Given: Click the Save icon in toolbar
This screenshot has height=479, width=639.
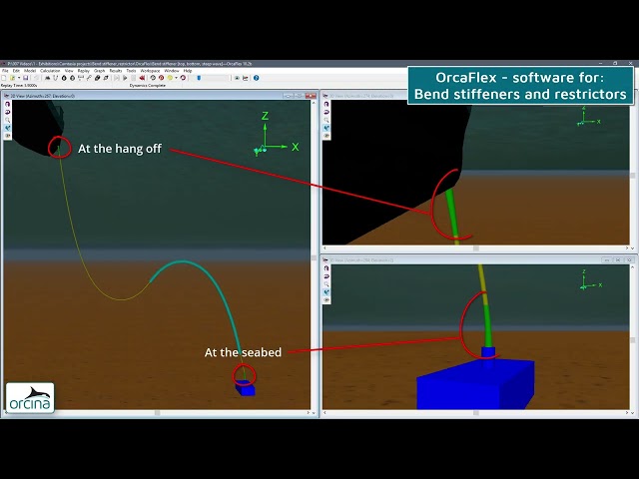Looking at the screenshot, I should click(x=26, y=78).
